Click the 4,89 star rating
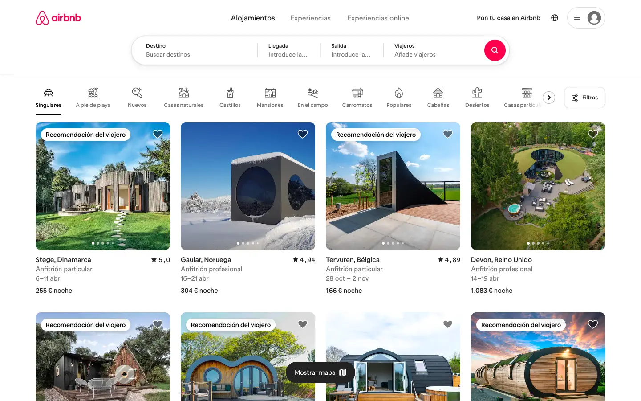The width and height of the screenshot is (641, 401). (x=449, y=260)
